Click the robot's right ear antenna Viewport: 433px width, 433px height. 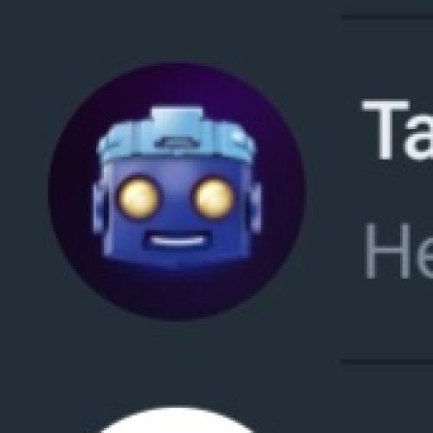point(255,208)
